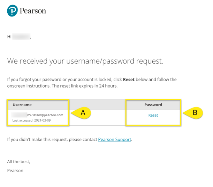Click the 'expires in 24 hours' sentence
This screenshot has width=213, height=187.
85,86
